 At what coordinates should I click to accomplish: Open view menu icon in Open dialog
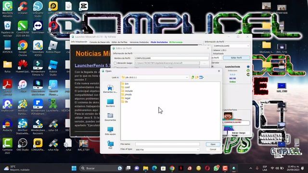(x=201, y=77)
